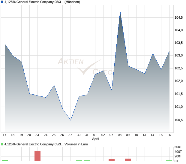The width and height of the screenshot is (186, 164).
Task: Click the x-axis date label '01.'
Action: [95, 135]
